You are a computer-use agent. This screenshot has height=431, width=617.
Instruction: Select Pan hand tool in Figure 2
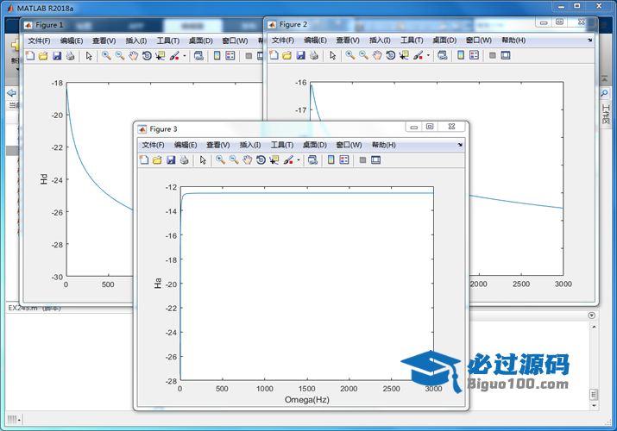point(377,55)
